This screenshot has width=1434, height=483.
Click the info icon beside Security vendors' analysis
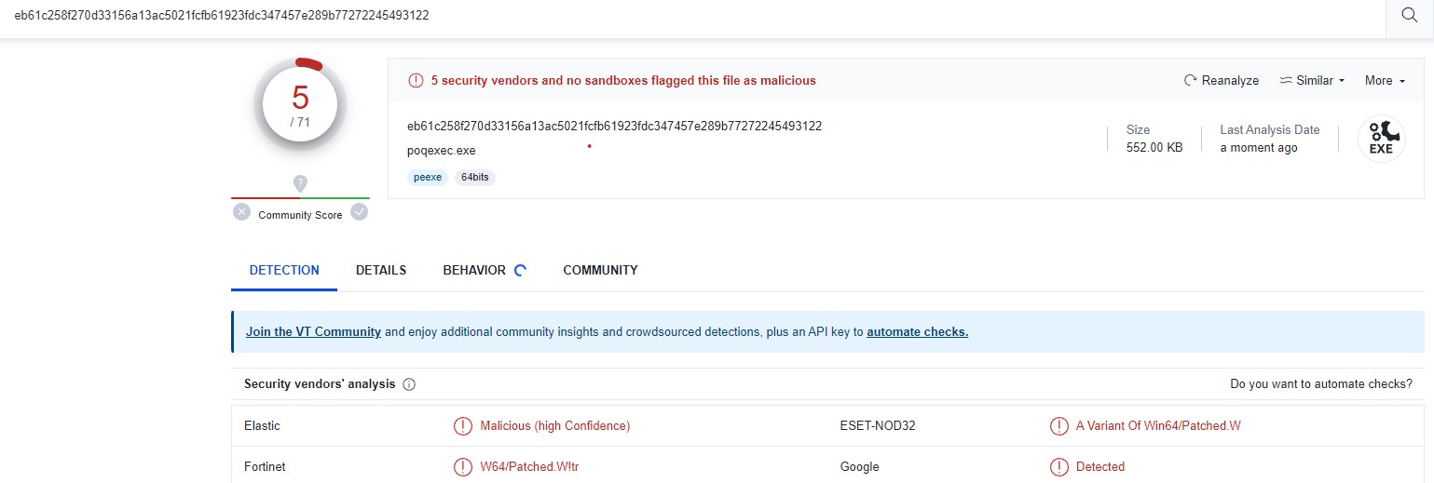pos(409,384)
